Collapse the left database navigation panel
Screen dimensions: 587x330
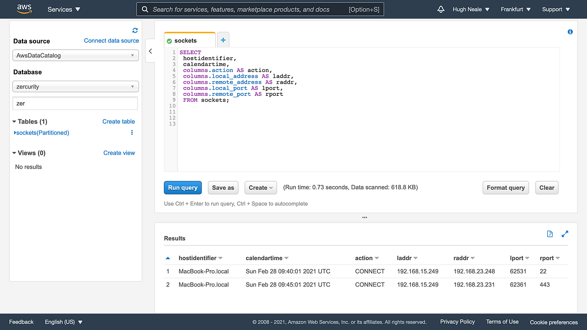150,51
